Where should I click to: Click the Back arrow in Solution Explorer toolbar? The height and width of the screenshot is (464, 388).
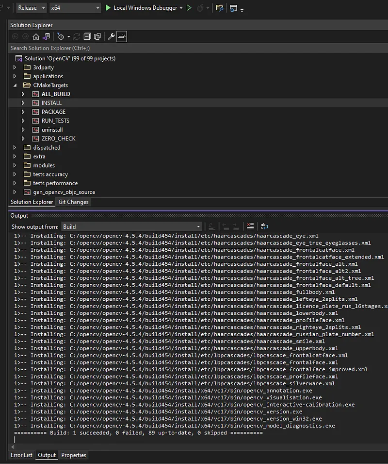point(15,36)
